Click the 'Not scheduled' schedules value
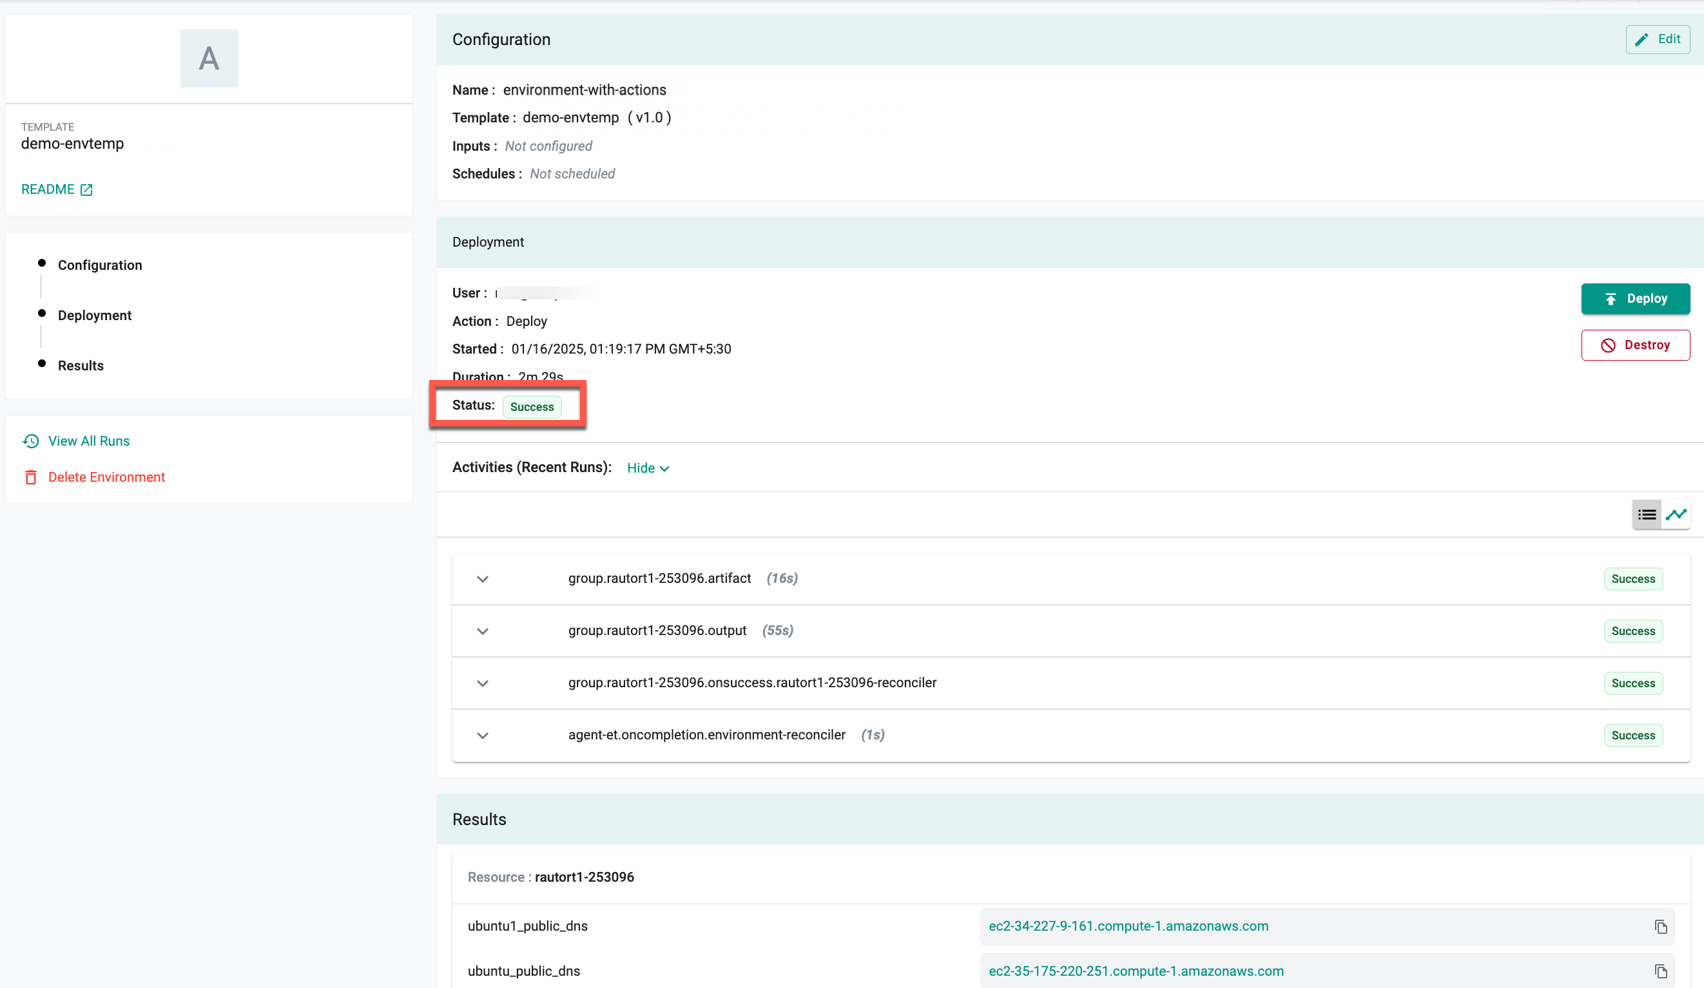This screenshot has height=988, width=1704. point(572,174)
